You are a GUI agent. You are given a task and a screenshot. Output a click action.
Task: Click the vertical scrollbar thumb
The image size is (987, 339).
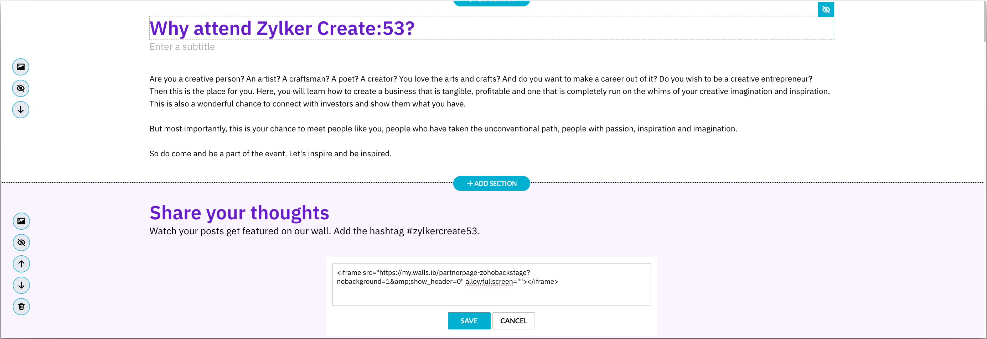click(x=985, y=21)
